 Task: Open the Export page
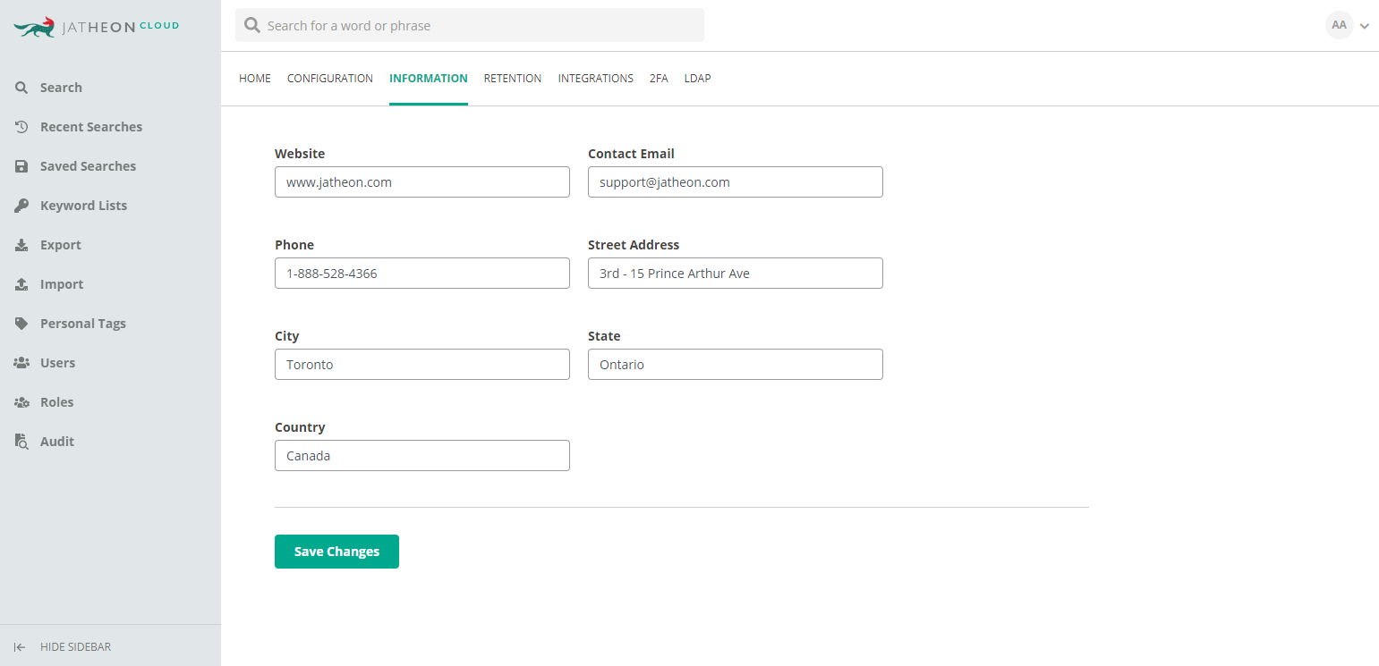pos(61,245)
